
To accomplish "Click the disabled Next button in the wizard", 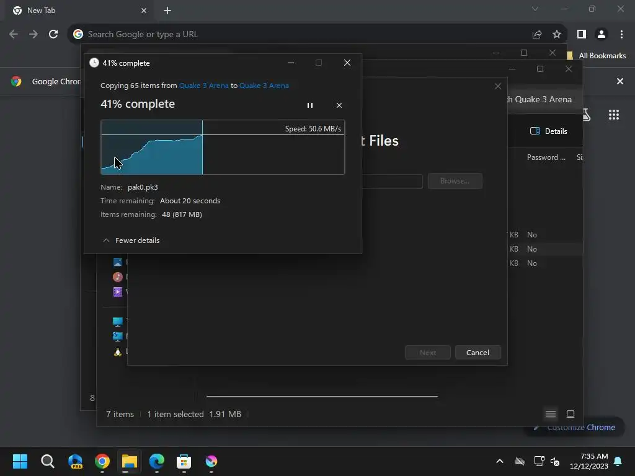I will (x=428, y=353).
